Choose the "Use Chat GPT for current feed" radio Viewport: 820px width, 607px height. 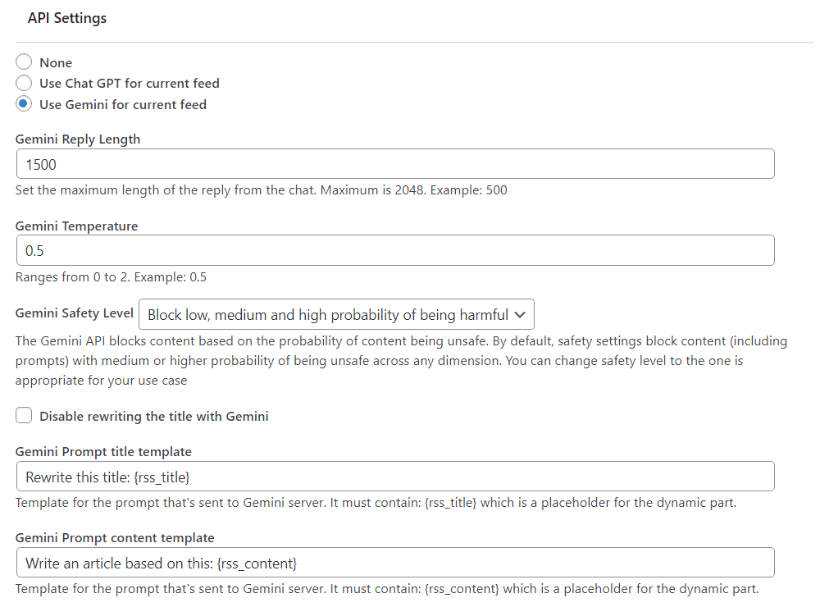coord(25,83)
